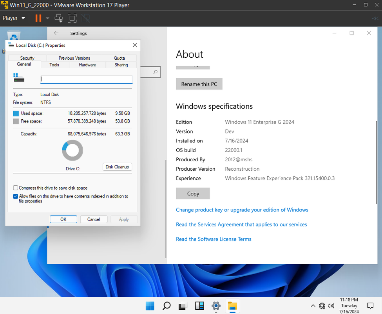
Task: Close the Settings window
Action: 369,33
